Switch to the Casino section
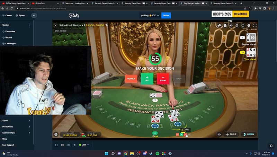Viewport: 277px width, 157px height. [7, 16]
